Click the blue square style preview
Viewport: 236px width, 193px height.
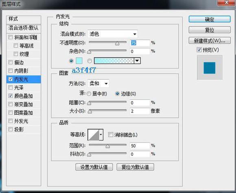click(210, 68)
